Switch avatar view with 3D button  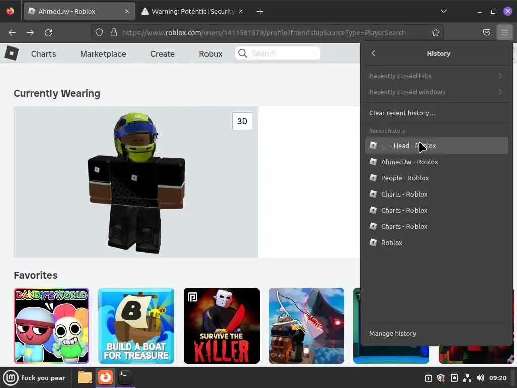point(242,121)
